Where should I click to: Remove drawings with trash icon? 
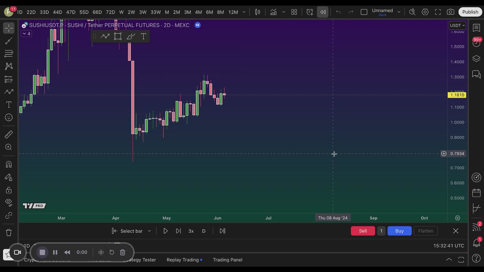click(x=9, y=233)
